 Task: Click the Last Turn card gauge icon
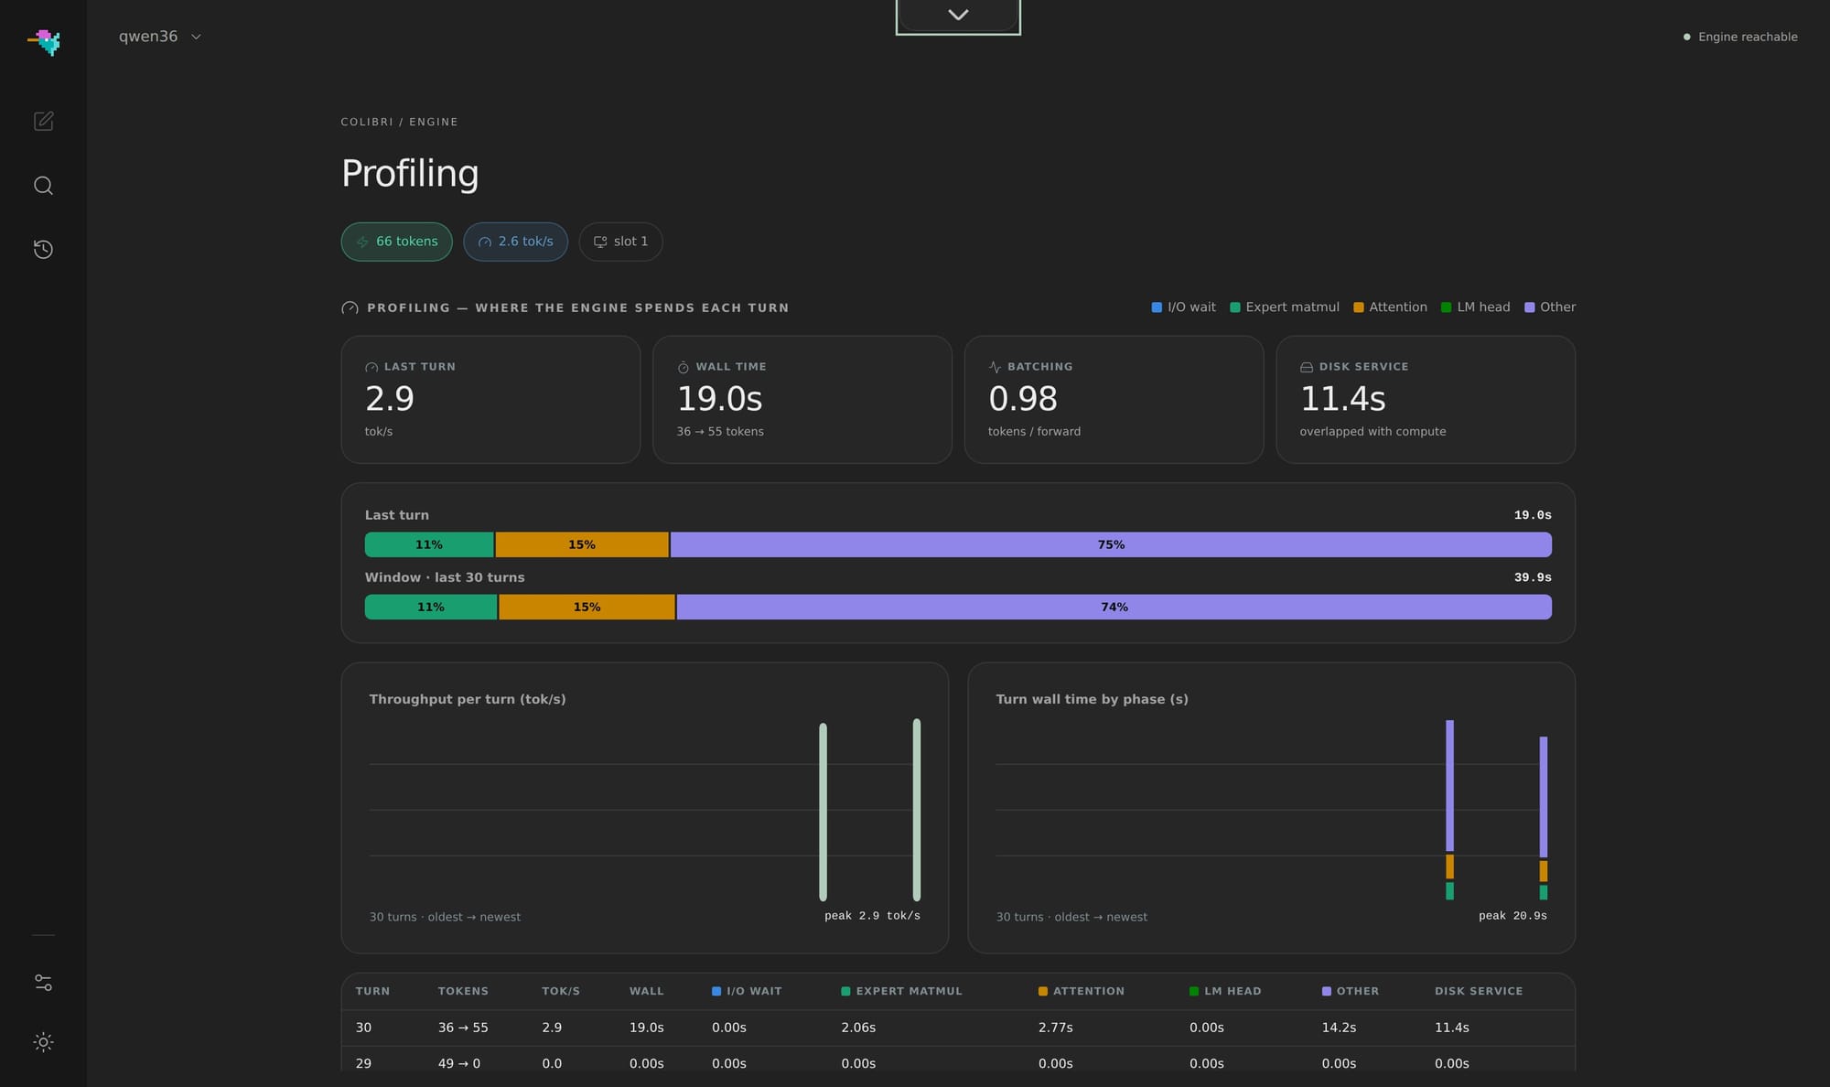coord(371,367)
